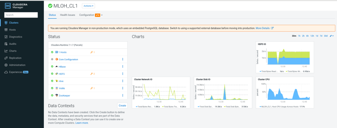The height and width of the screenshot is (128, 337).
Task: Click the YARN service icon
Action: pyautogui.click(x=57, y=88)
